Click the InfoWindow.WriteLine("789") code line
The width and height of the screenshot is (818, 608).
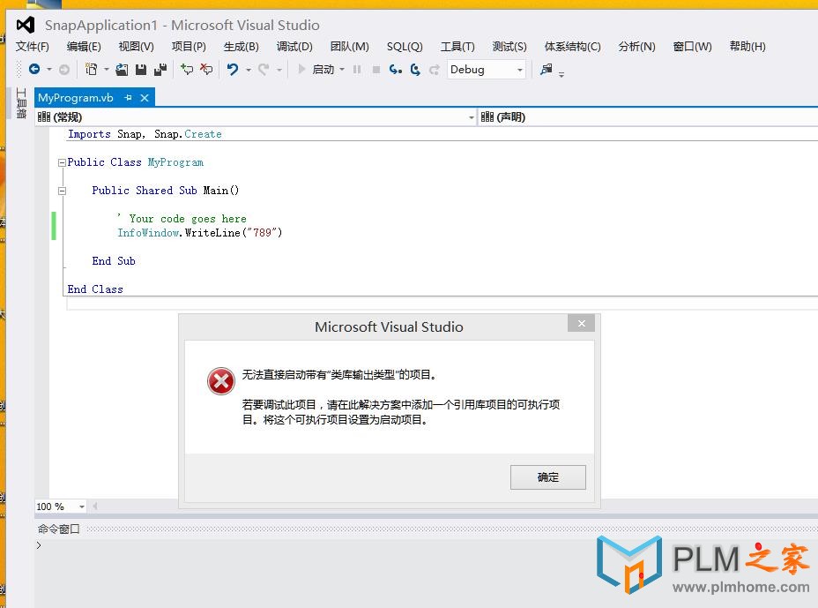(x=200, y=232)
